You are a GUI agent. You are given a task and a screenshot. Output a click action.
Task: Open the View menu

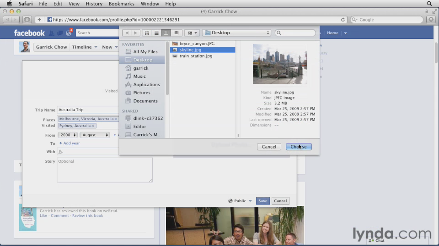(x=74, y=4)
